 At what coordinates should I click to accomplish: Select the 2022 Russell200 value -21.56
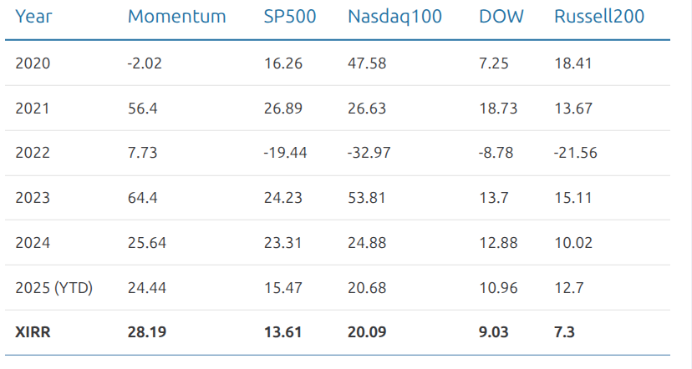click(x=576, y=153)
